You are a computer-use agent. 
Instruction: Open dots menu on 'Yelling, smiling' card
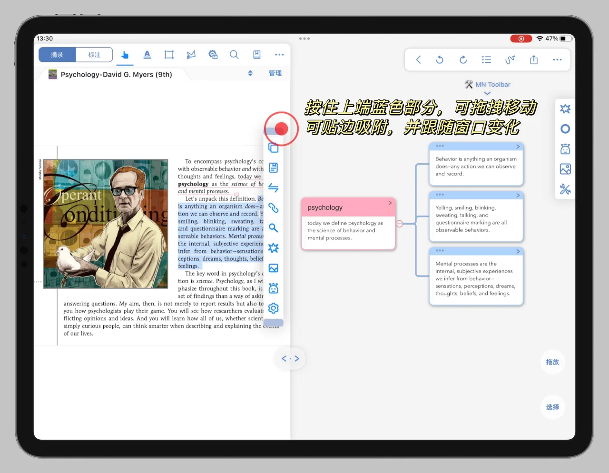pos(440,195)
